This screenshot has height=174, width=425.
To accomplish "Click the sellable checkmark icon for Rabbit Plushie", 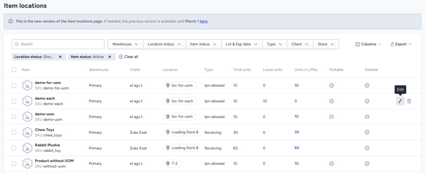I will [367, 148].
